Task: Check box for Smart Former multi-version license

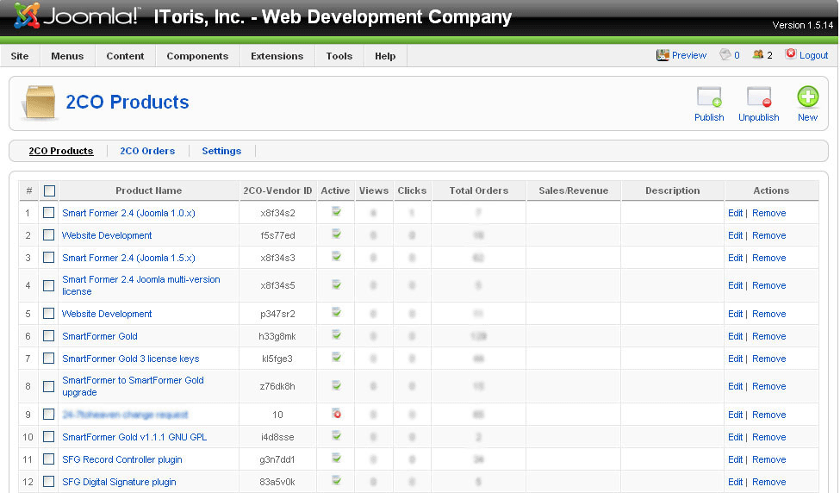Action: pyautogui.click(x=49, y=285)
